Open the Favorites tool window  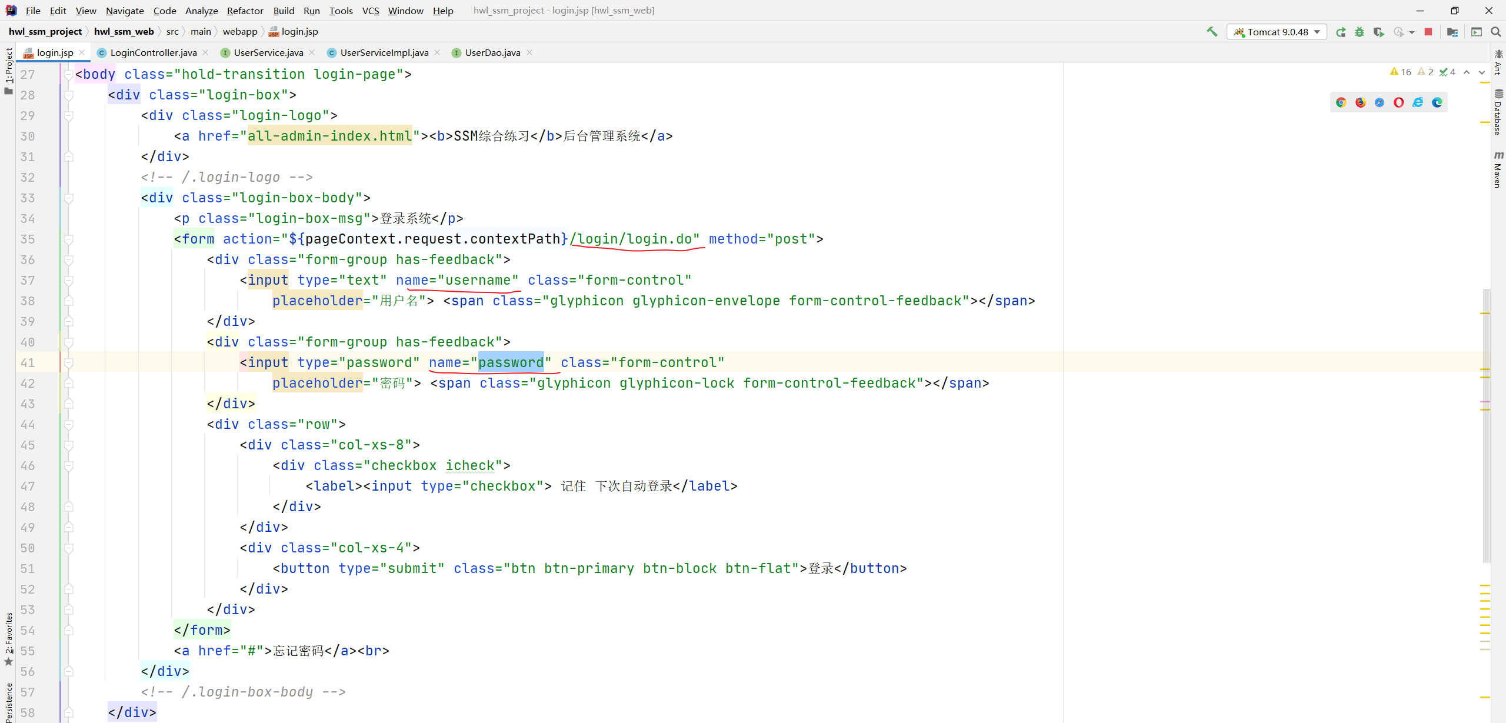(x=8, y=639)
